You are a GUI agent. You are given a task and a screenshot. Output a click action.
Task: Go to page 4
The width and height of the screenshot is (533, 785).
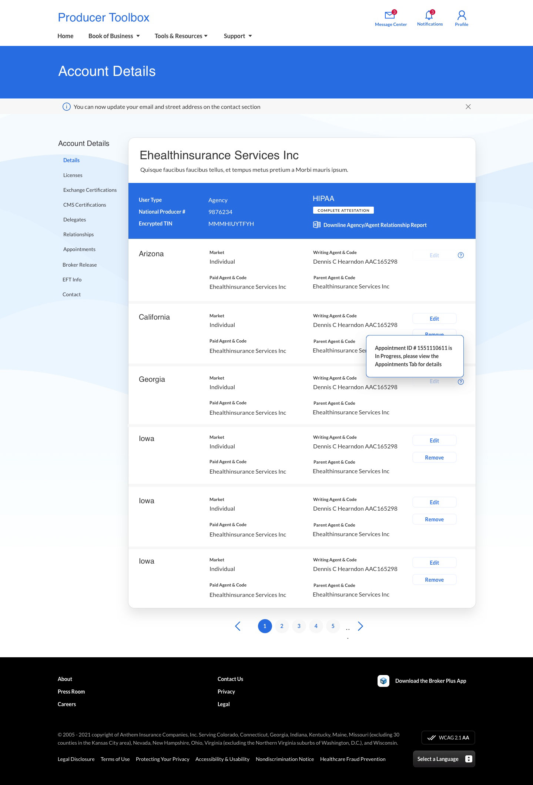[x=316, y=626]
